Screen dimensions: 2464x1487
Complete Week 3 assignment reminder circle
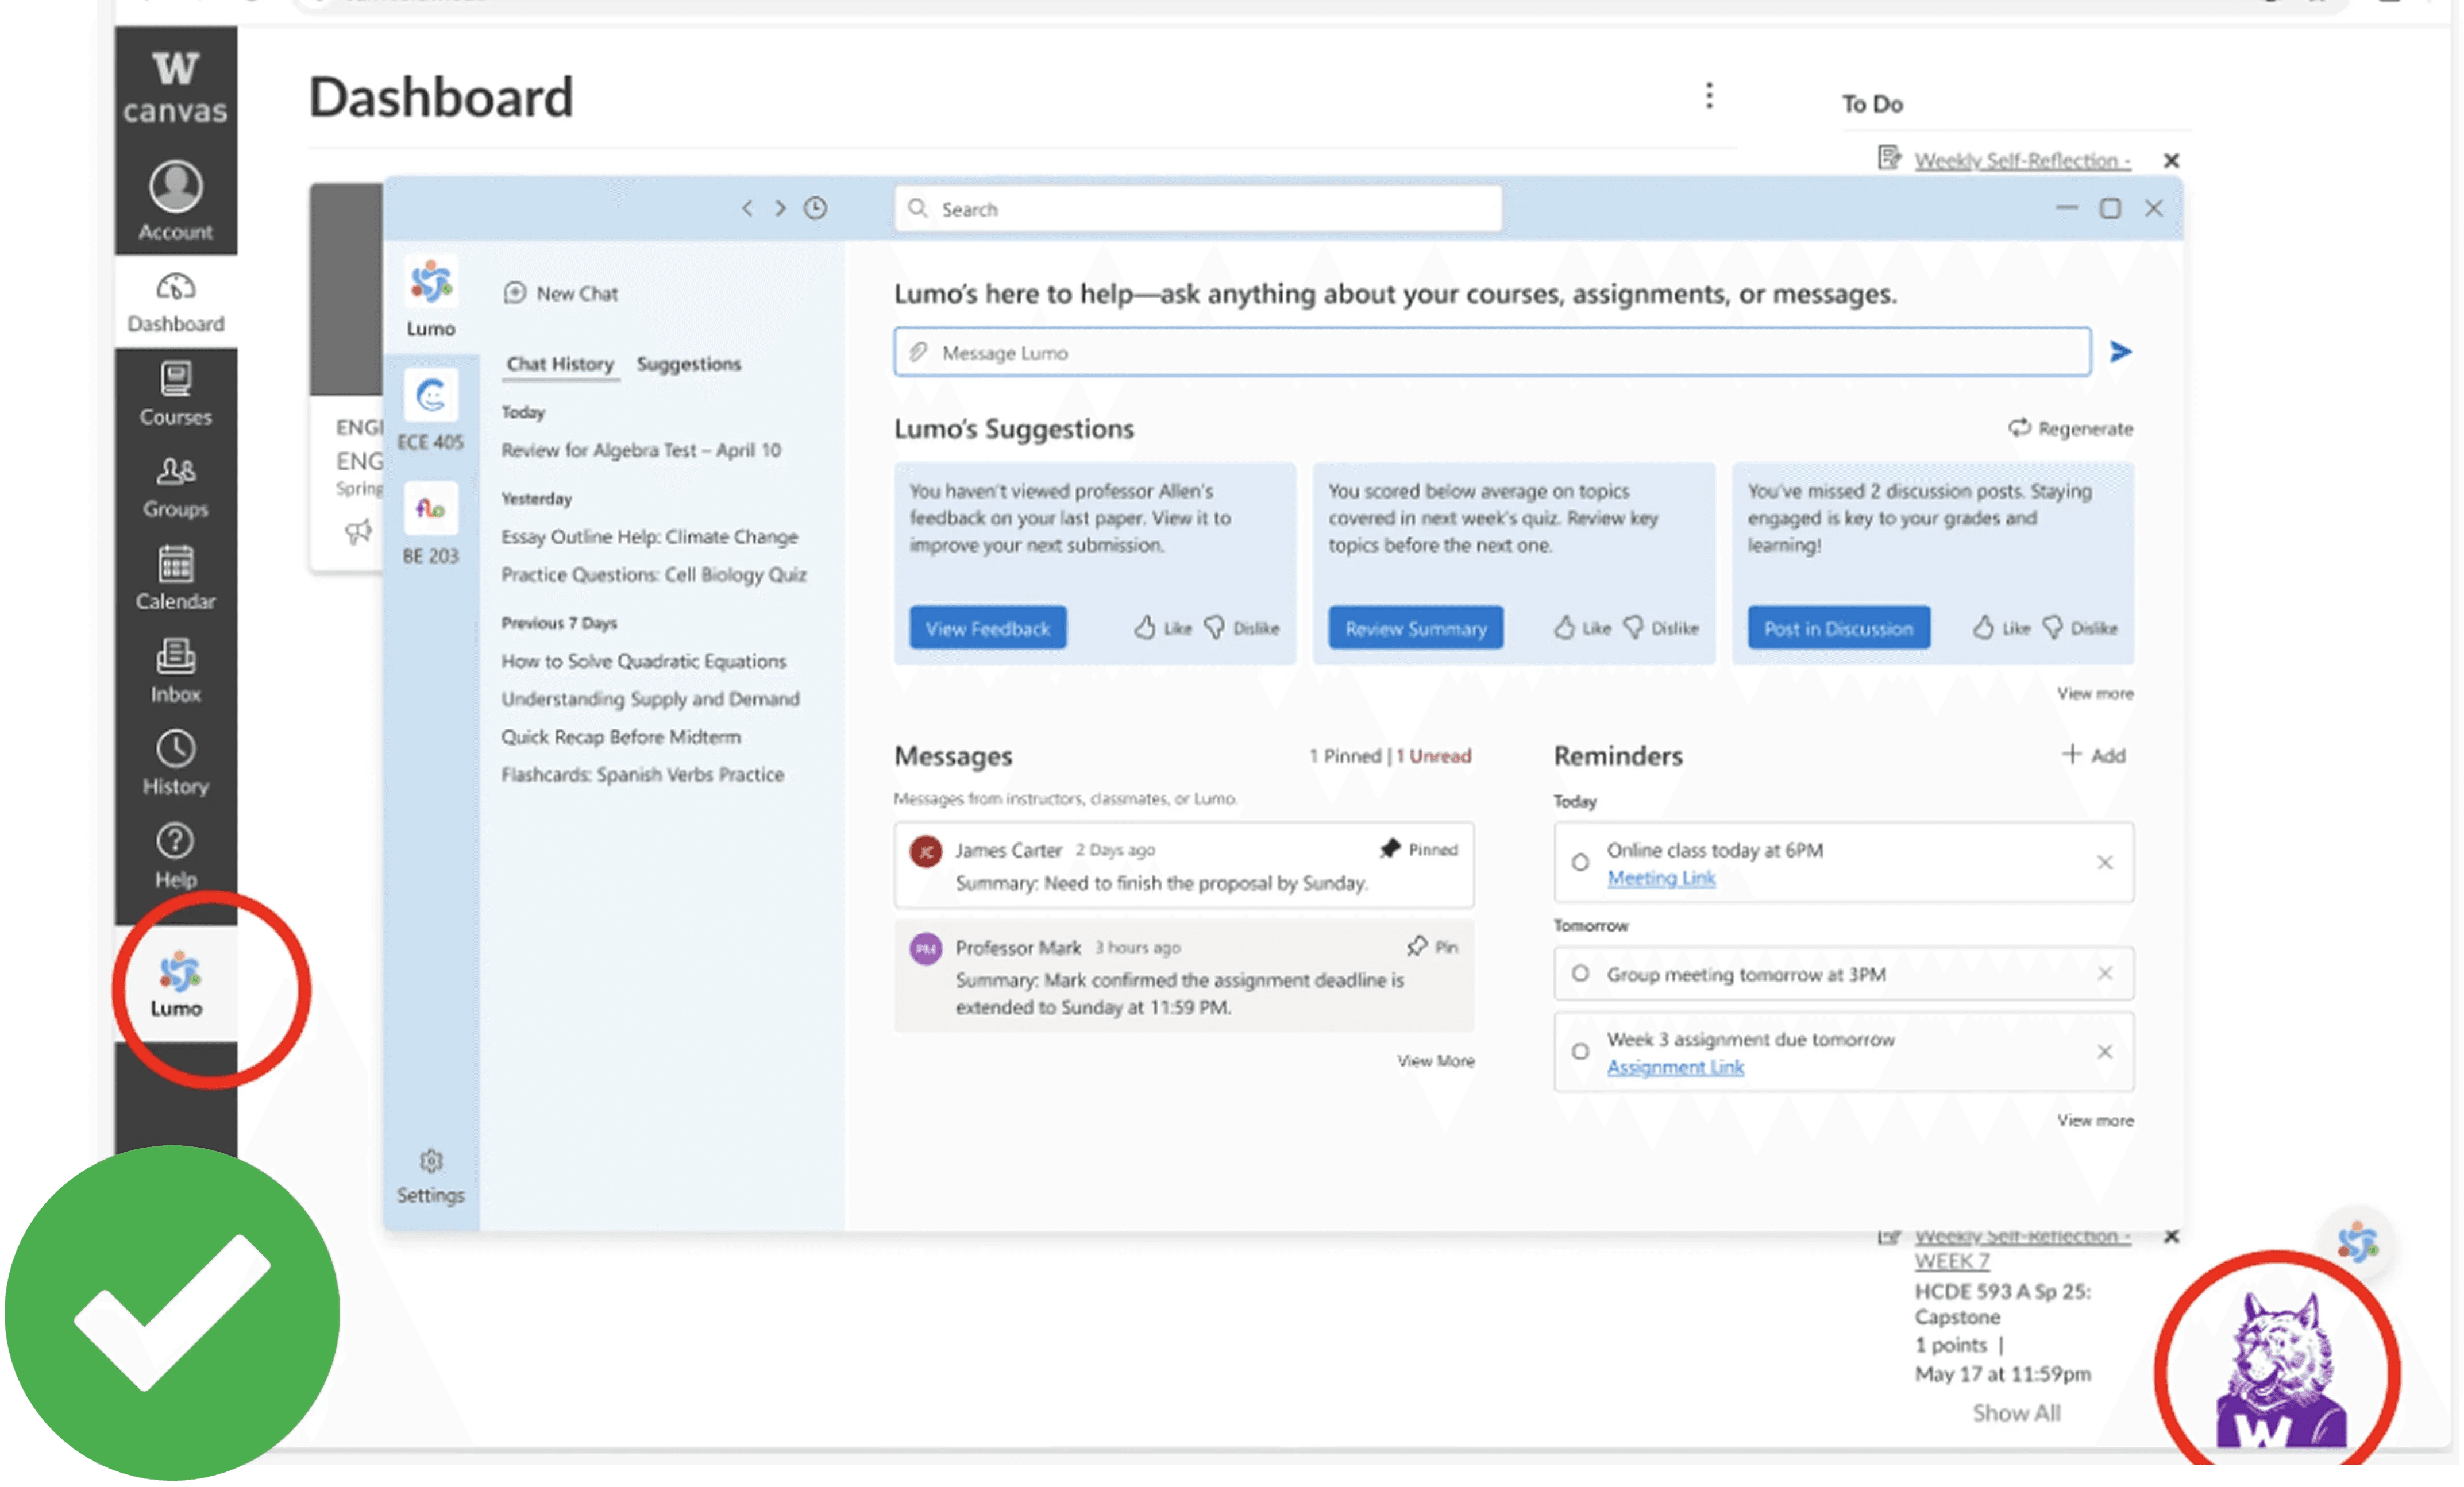tap(1580, 1051)
